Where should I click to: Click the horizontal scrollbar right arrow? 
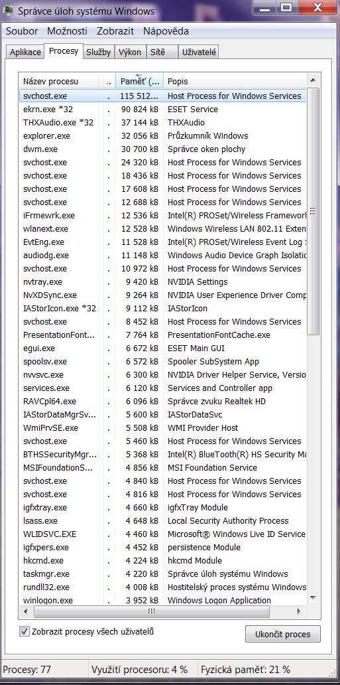point(300,611)
